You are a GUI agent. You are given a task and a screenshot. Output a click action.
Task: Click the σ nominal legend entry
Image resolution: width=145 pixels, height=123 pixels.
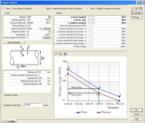tap(103, 112)
